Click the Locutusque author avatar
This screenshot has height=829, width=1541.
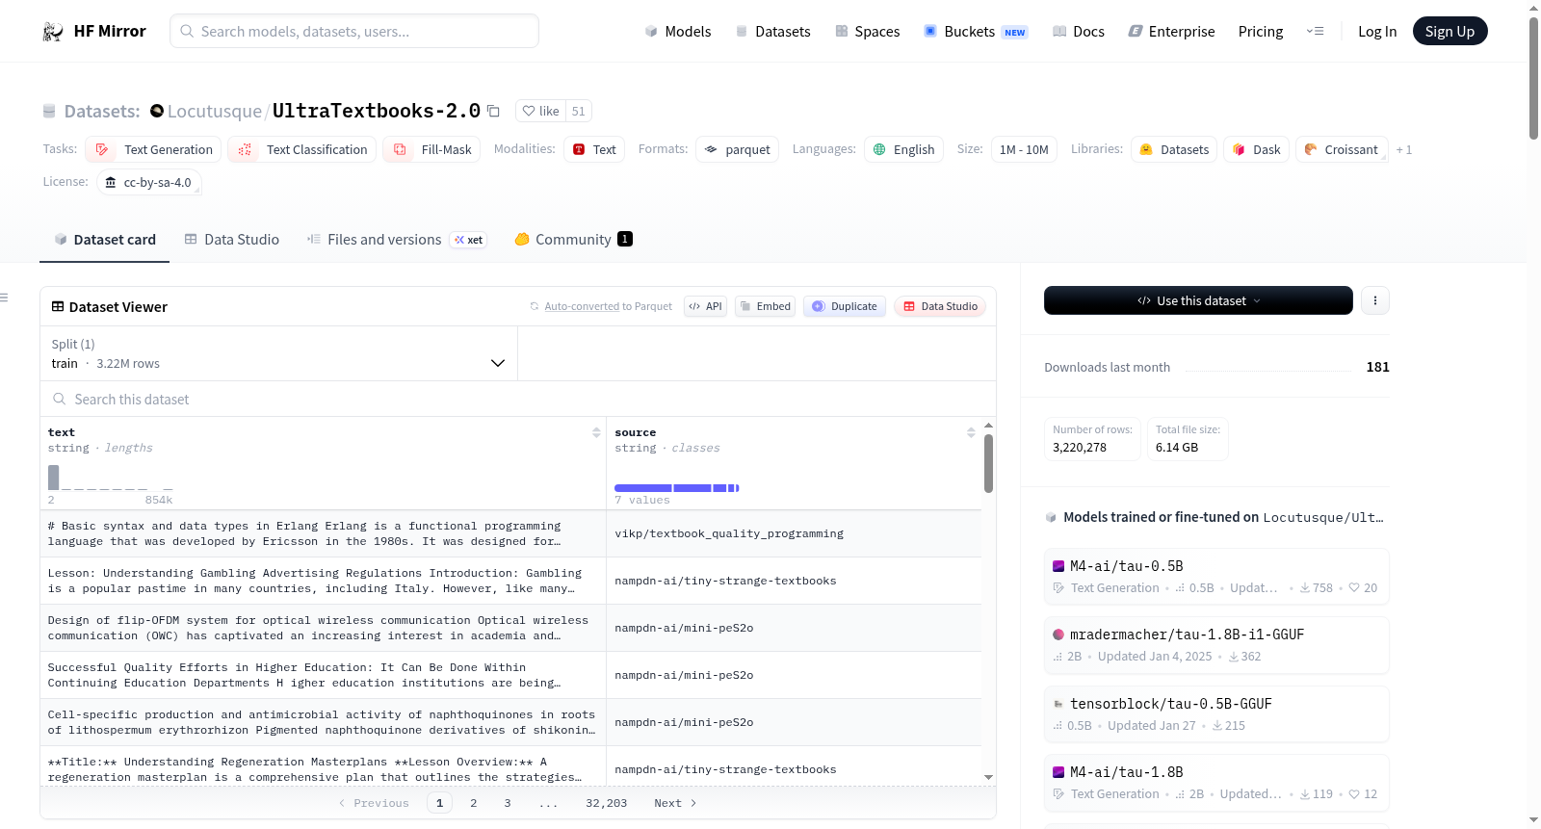point(157,111)
